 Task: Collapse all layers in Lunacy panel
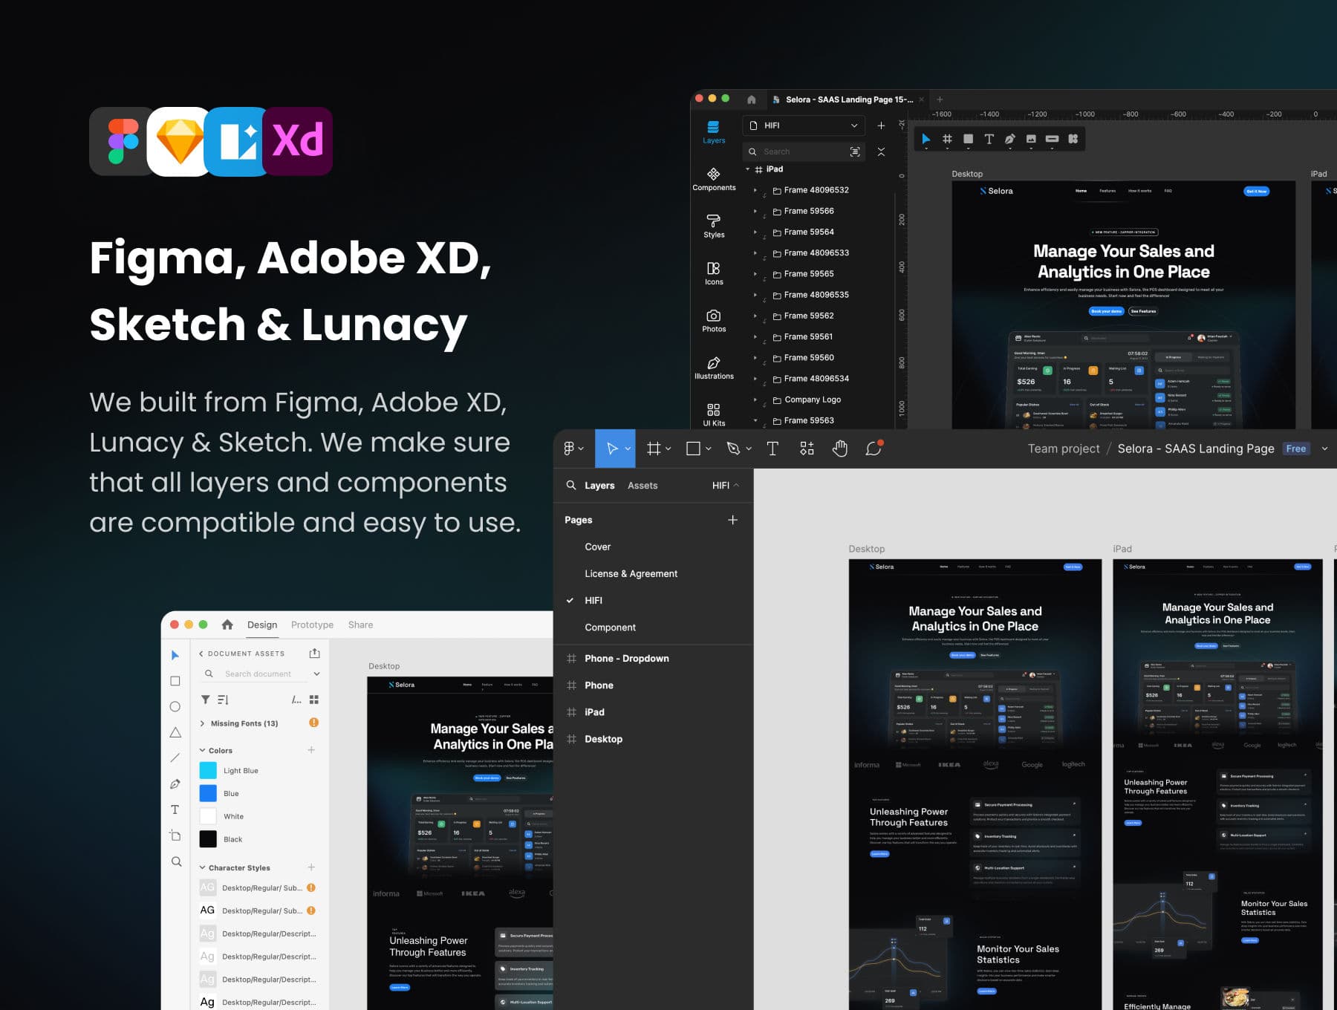(881, 151)
